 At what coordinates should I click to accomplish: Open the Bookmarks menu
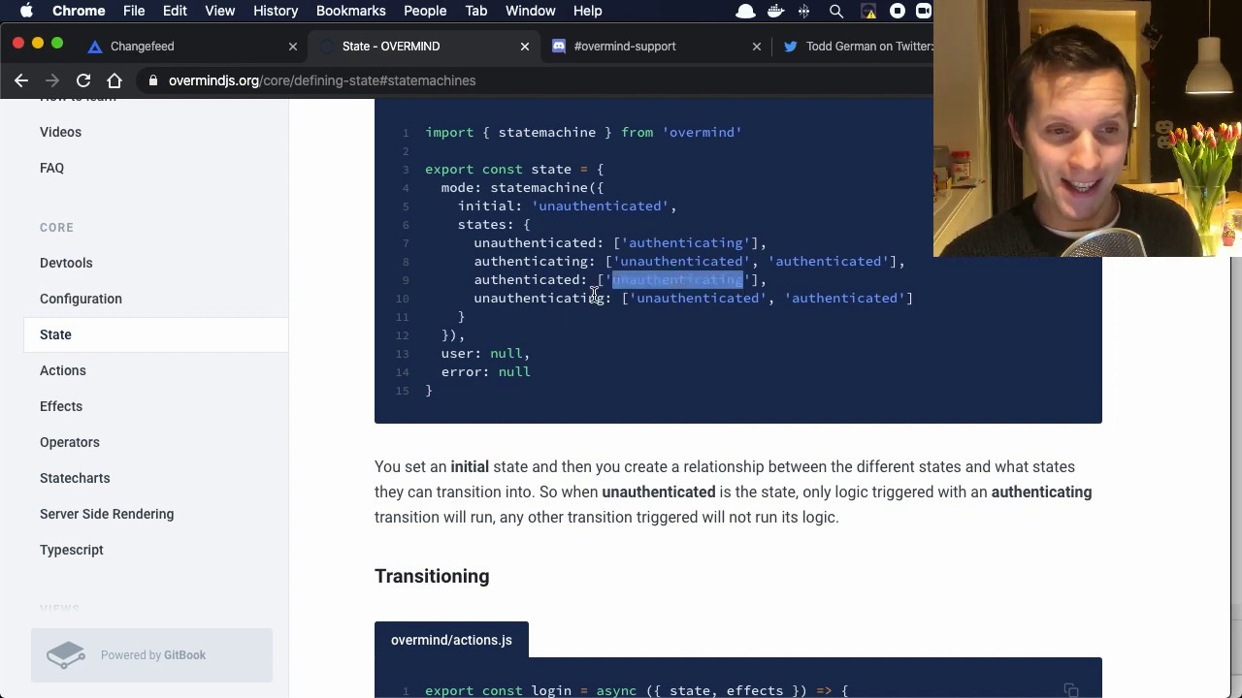click(350, 11)
